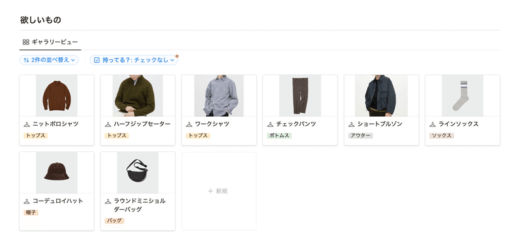Image resolution: width=522 pixels, height=249 pixels.
Task: Click the トップス tag on ハーフジップセーター
Action: 117,136
